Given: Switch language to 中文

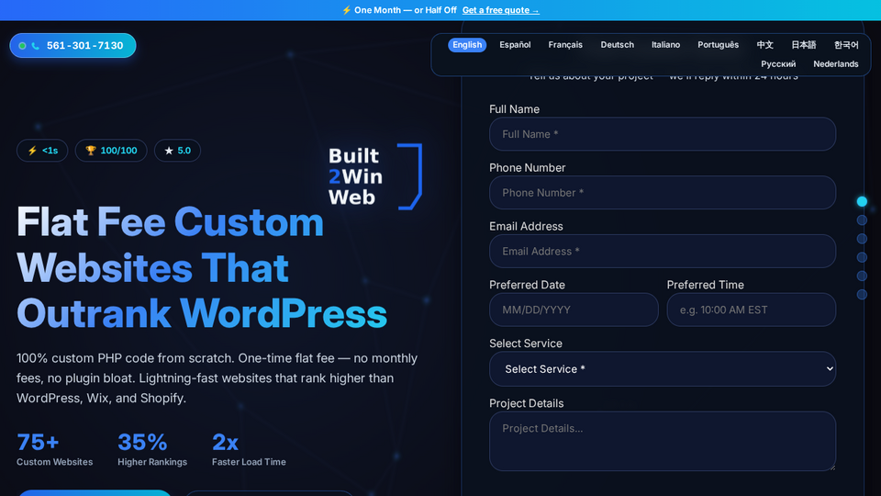Looking at the screenshot, I should coord(764,45).
